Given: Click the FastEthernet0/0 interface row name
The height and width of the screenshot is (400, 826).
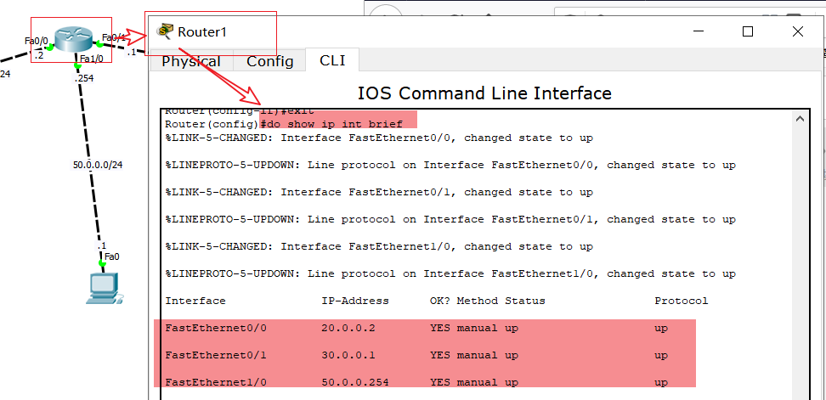Looking at the screenshot, I should tap(216, 329).
